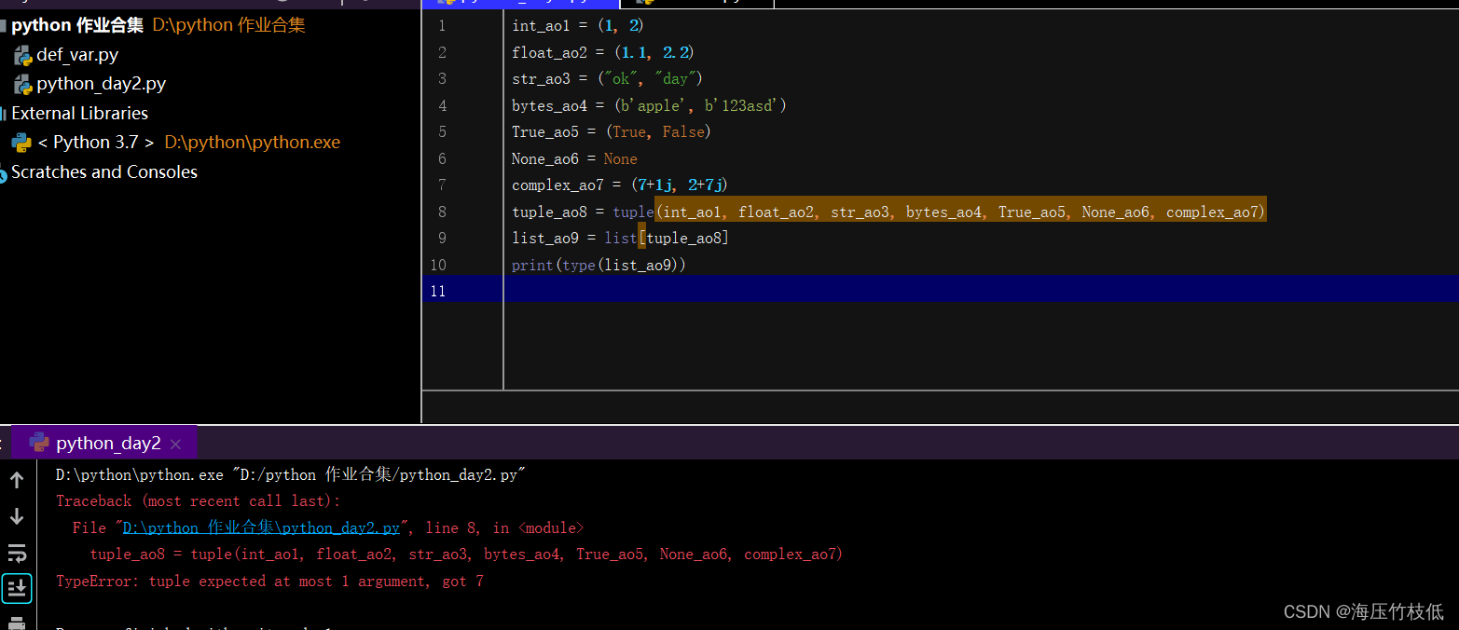Toggle scroll to end in the console
The width and height of the screenshot is (1459, 630).
(x=17, y=587)
